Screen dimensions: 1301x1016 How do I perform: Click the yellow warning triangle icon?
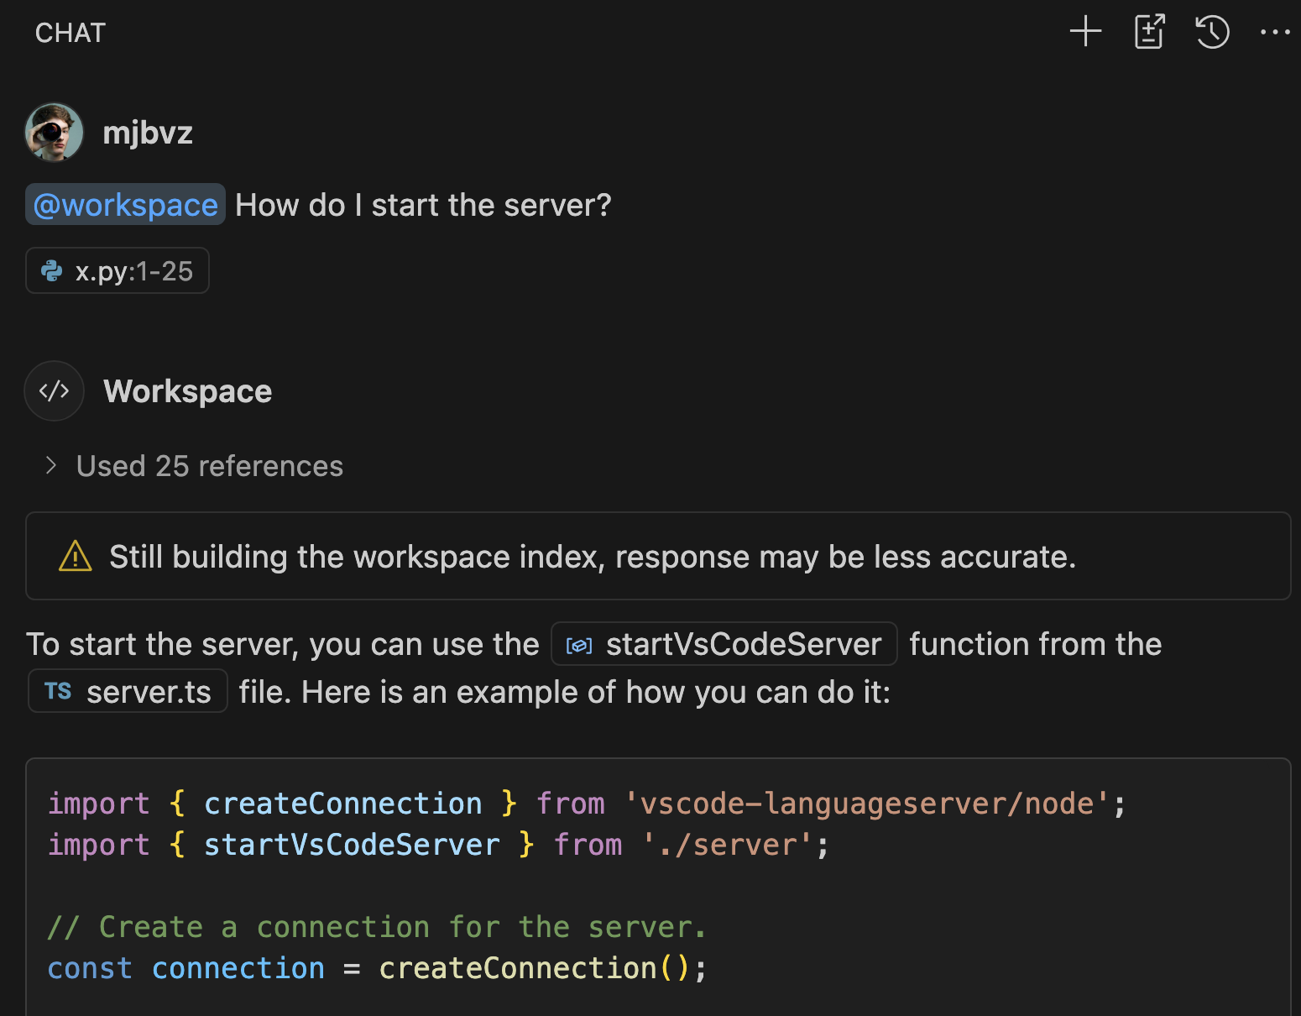click(x=76, y=556)
